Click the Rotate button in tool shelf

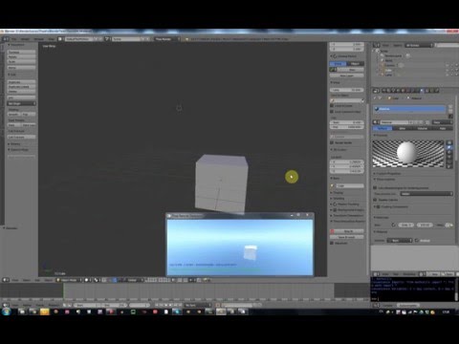(21, 56)
